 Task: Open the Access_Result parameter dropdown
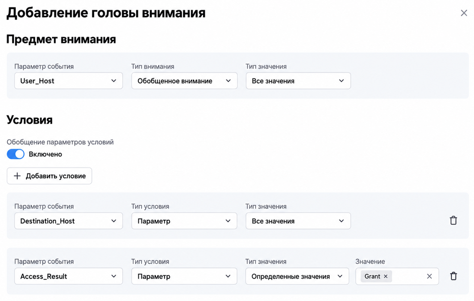click(68, 276)
